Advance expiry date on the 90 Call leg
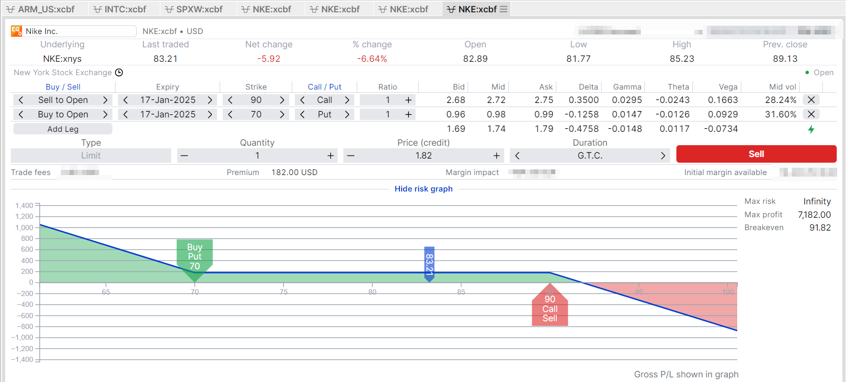This screenshot has width=846, height=382. pyautogui.click(x=210, y=100)
